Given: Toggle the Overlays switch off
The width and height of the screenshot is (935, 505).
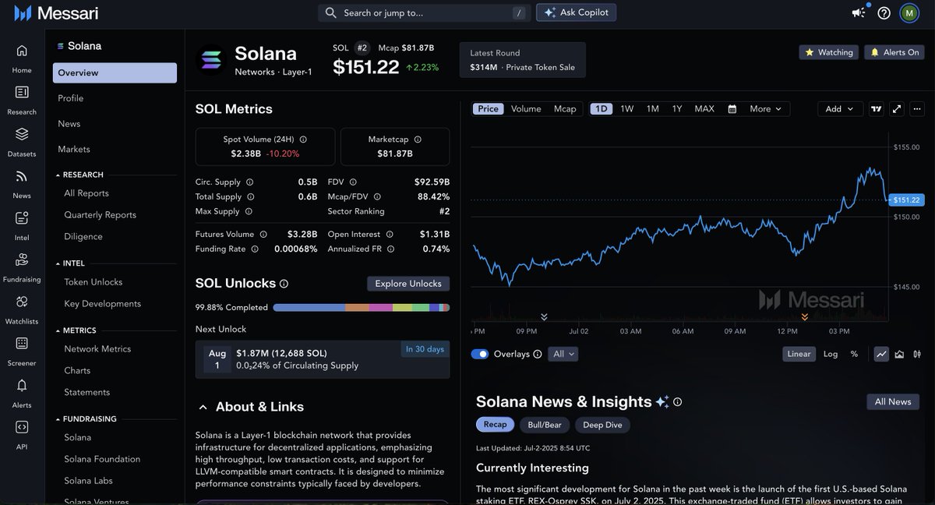Looking at the screenshot, I should [480, 354].
